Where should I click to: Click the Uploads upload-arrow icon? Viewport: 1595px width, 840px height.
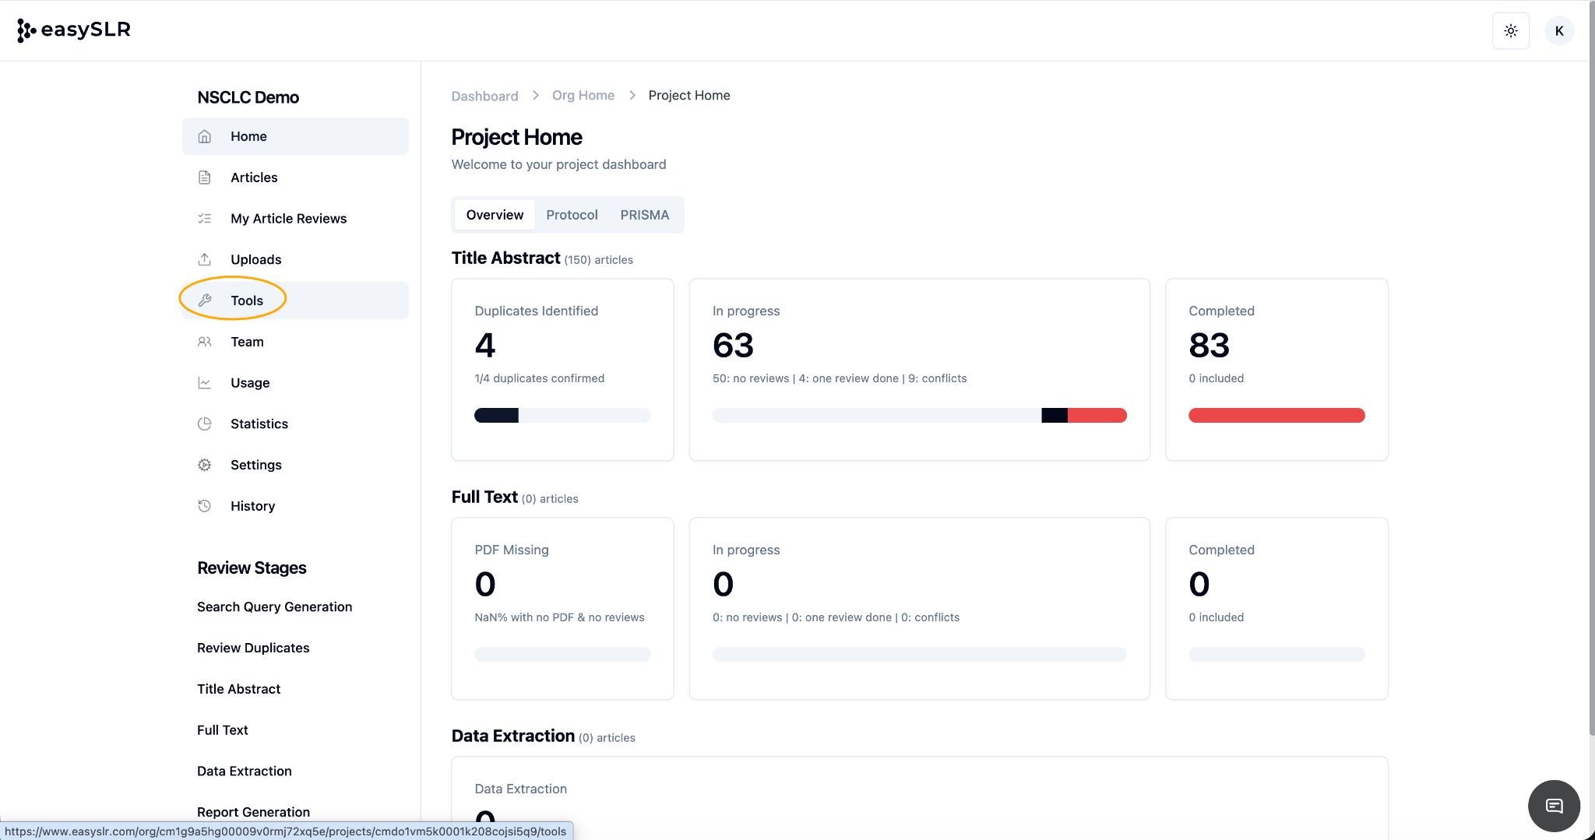(205, 259)
